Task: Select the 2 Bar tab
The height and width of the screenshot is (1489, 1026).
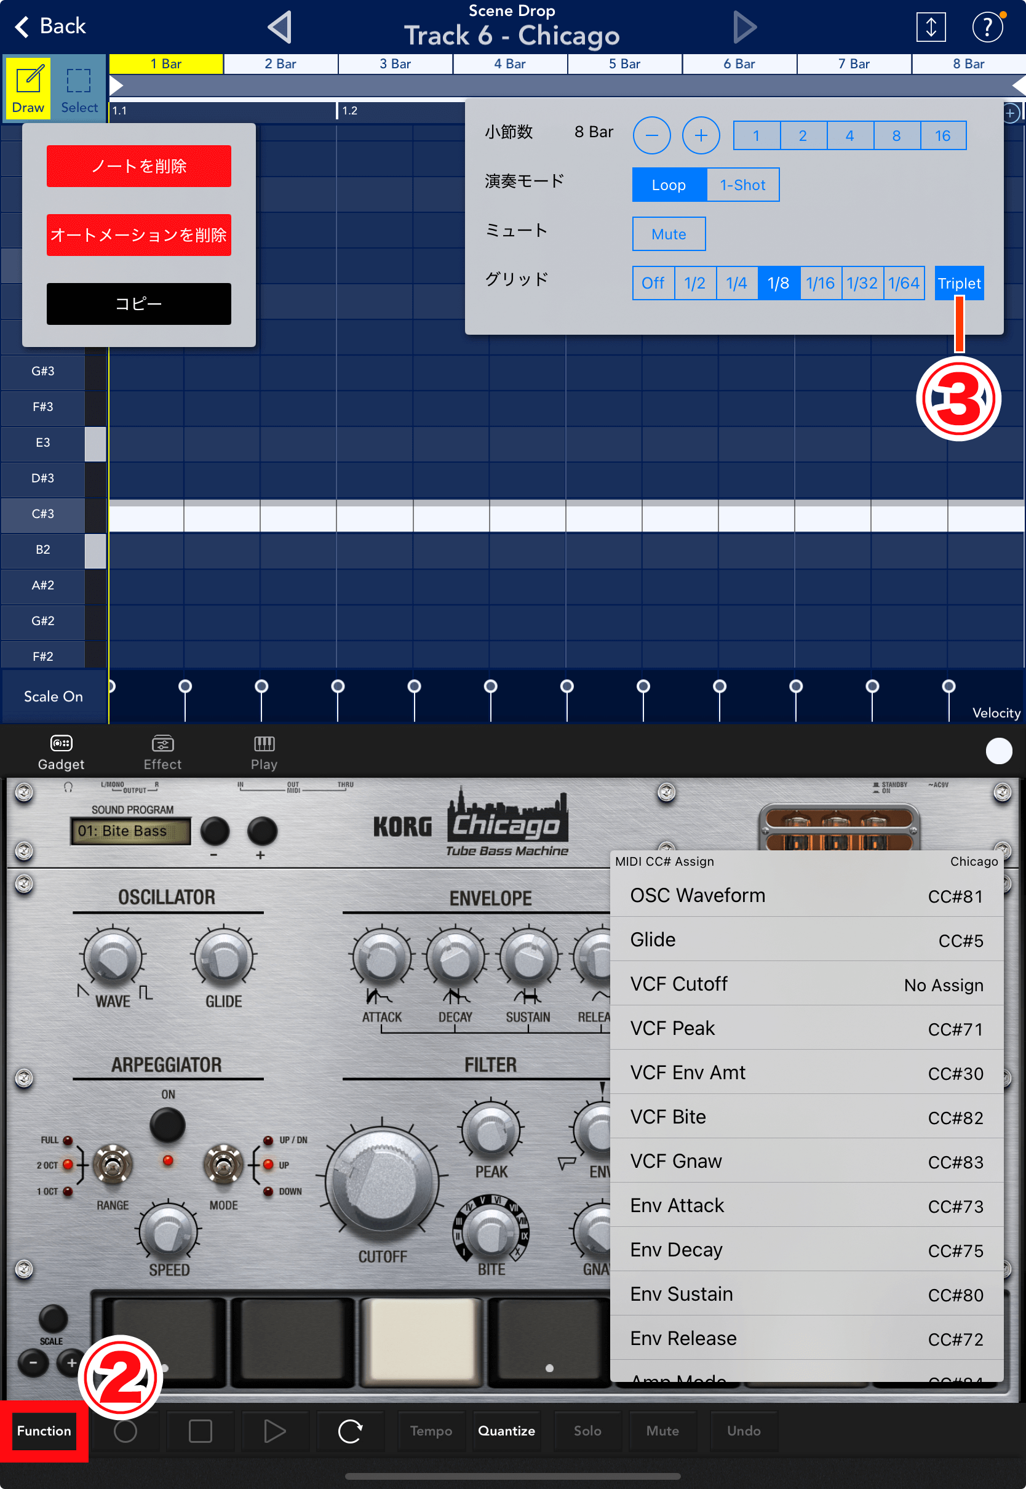Action: click(280, 63)
